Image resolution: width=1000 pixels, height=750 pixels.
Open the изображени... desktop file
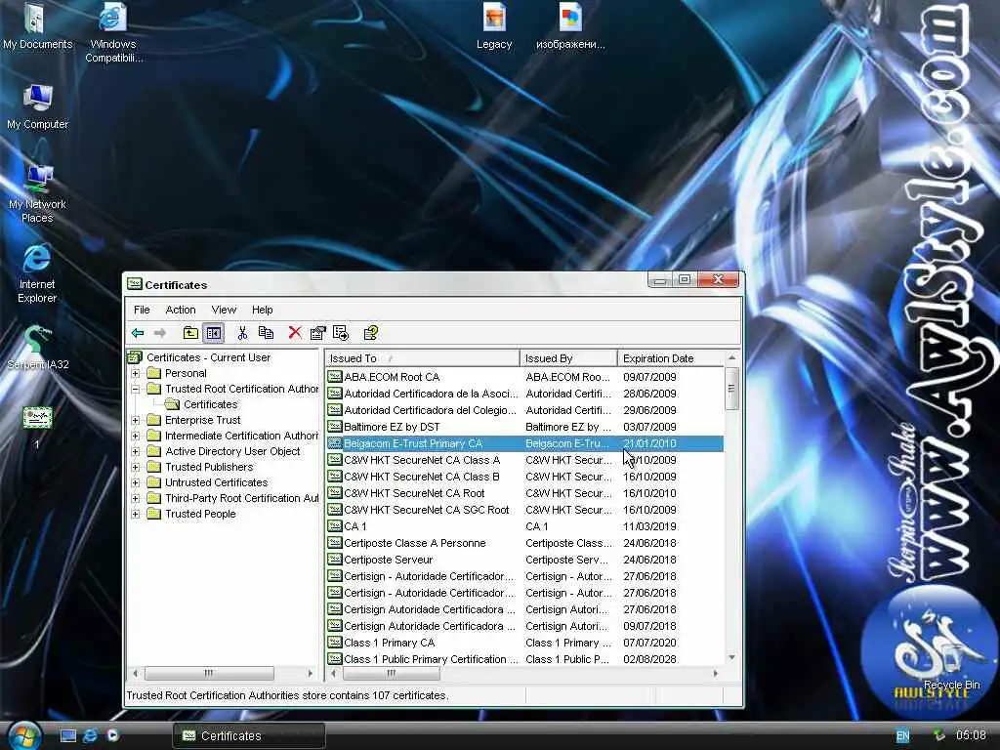[x=570, y=26]
